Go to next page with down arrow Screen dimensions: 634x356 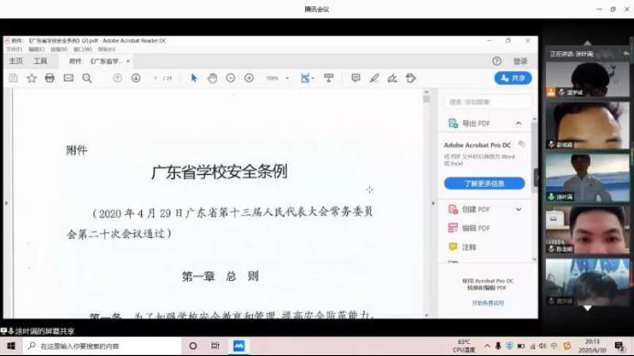tap(136, 78)
